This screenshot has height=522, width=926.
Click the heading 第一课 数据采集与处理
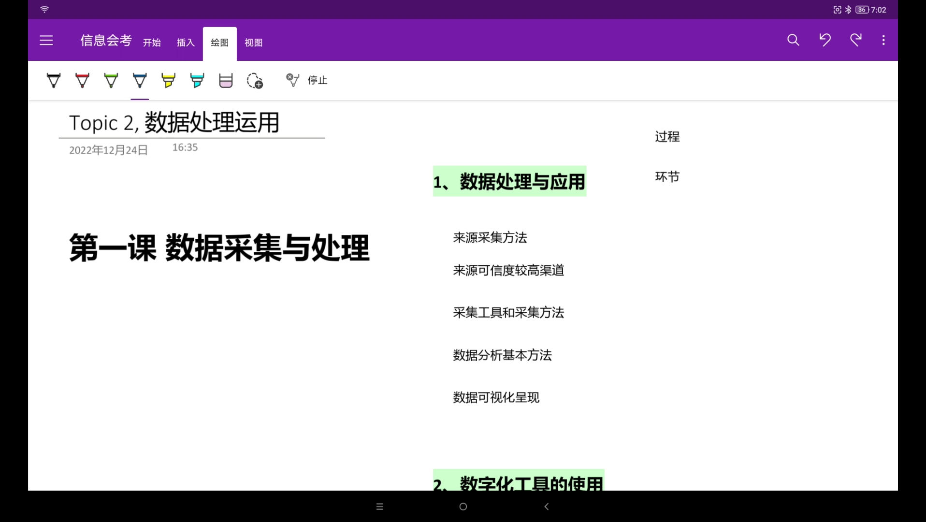(x=219, y=248)
